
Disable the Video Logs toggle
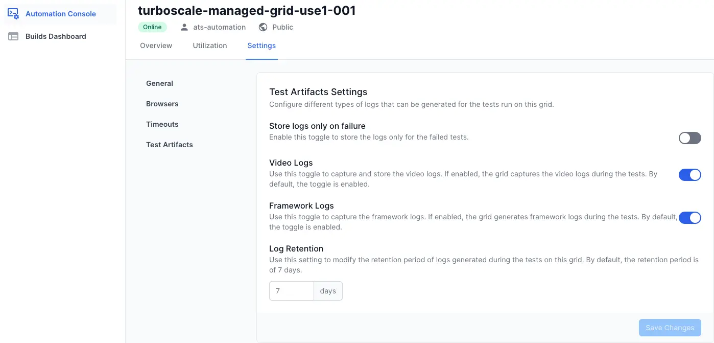(x=689, y=175)
